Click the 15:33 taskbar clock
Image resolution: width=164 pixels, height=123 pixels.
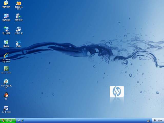click(x=160, y=120)
